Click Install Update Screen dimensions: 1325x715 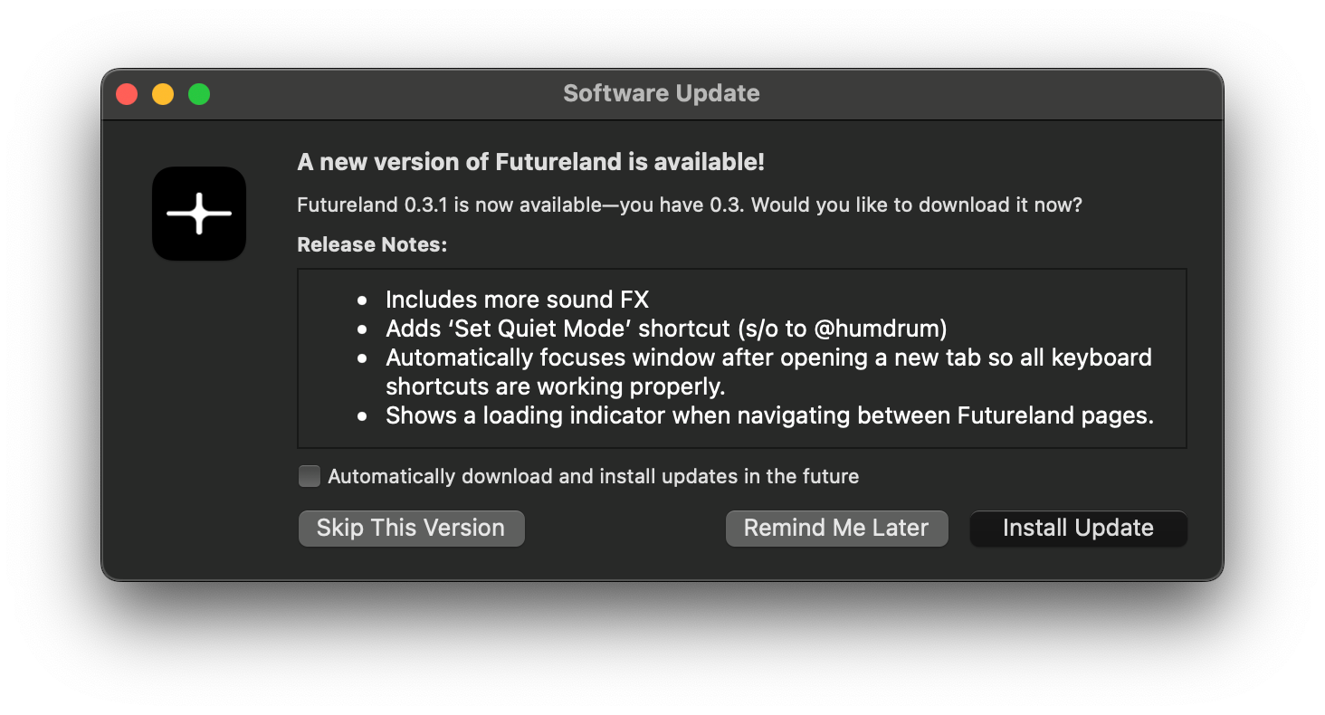1078,528
